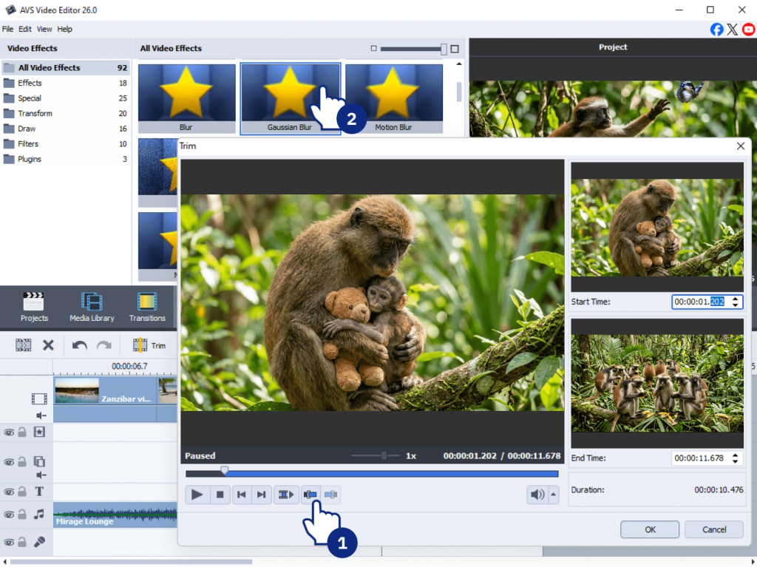The height and width of the screenshot is (567, 757).
Task: Click the mark trim start icon
Action: pyautogui.click(x=311, y=495)
